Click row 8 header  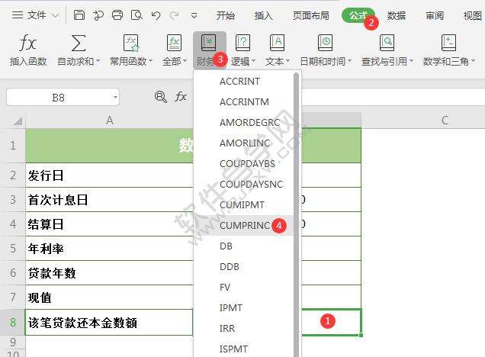[x=12, y=322]
